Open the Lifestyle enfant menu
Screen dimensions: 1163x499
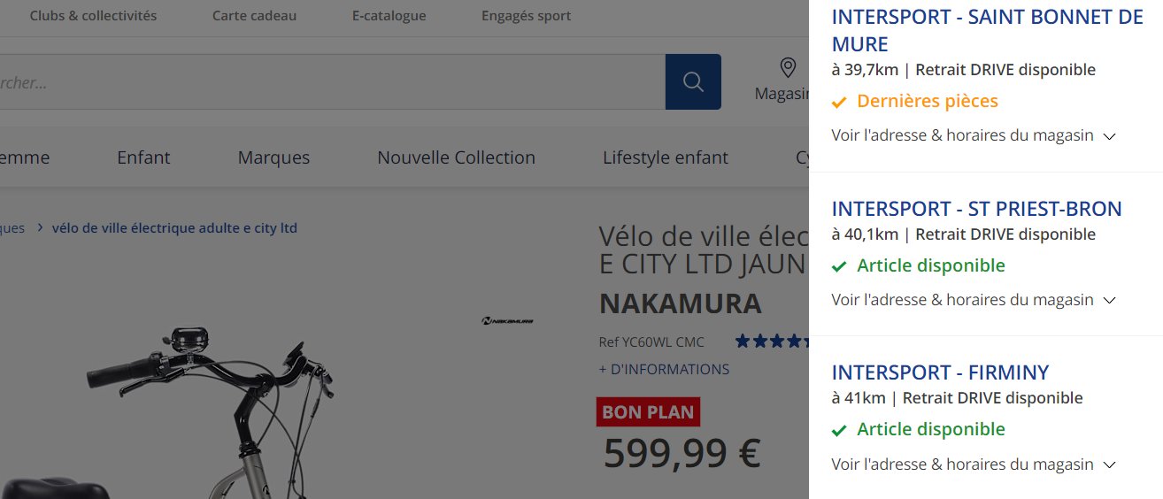point(665,157)
